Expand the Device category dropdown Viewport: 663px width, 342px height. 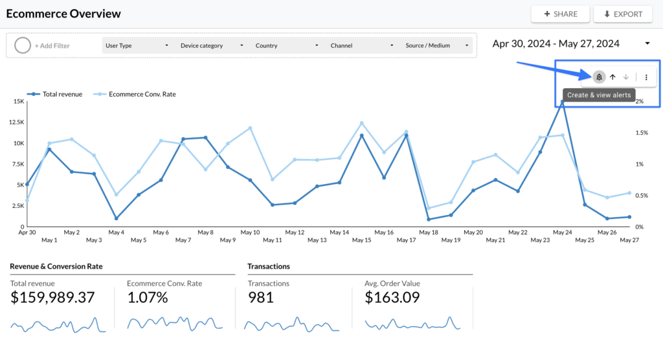[212, 46]
